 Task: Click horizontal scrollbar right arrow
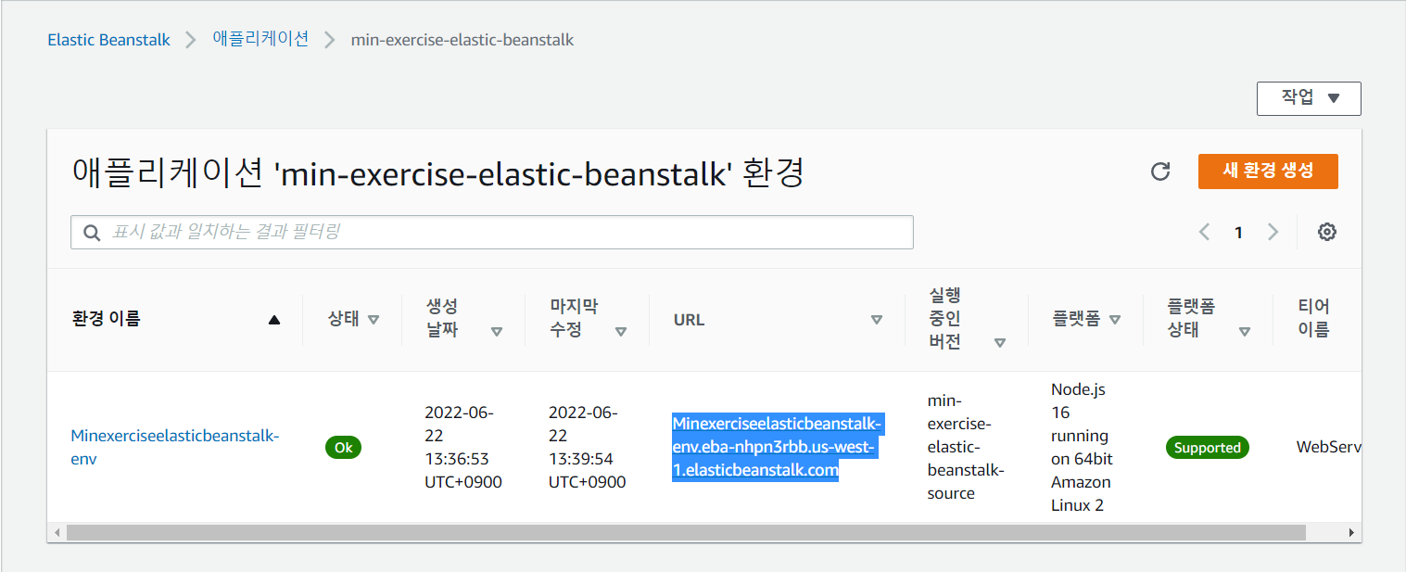pos(1351,533)
